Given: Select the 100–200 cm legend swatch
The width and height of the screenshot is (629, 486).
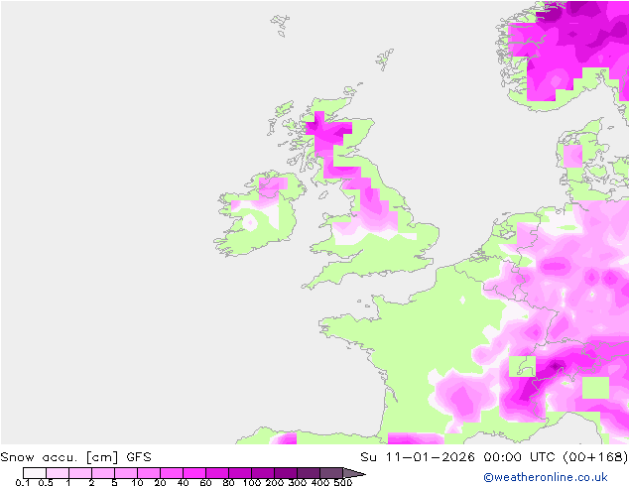Looking at the screenshot, I should (x=263, y=473).
